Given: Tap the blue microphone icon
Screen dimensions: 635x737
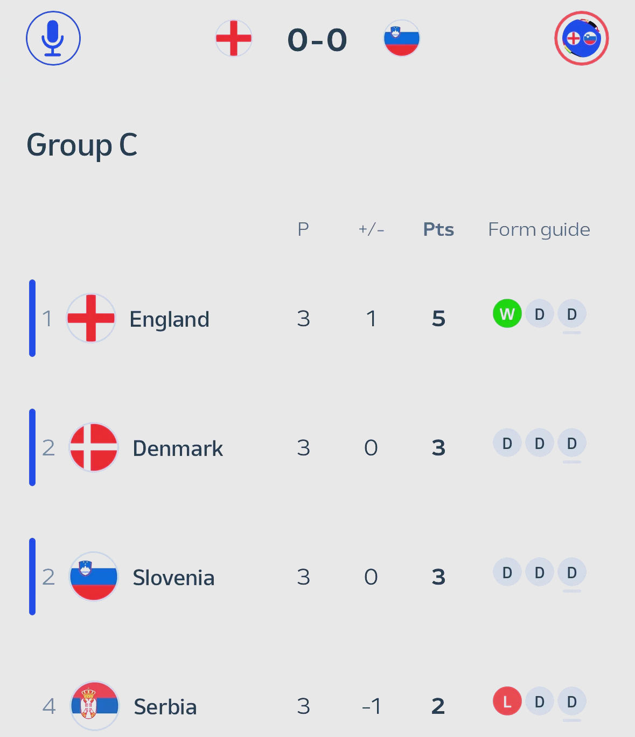Looking at the screenshot, I should 53,38.
